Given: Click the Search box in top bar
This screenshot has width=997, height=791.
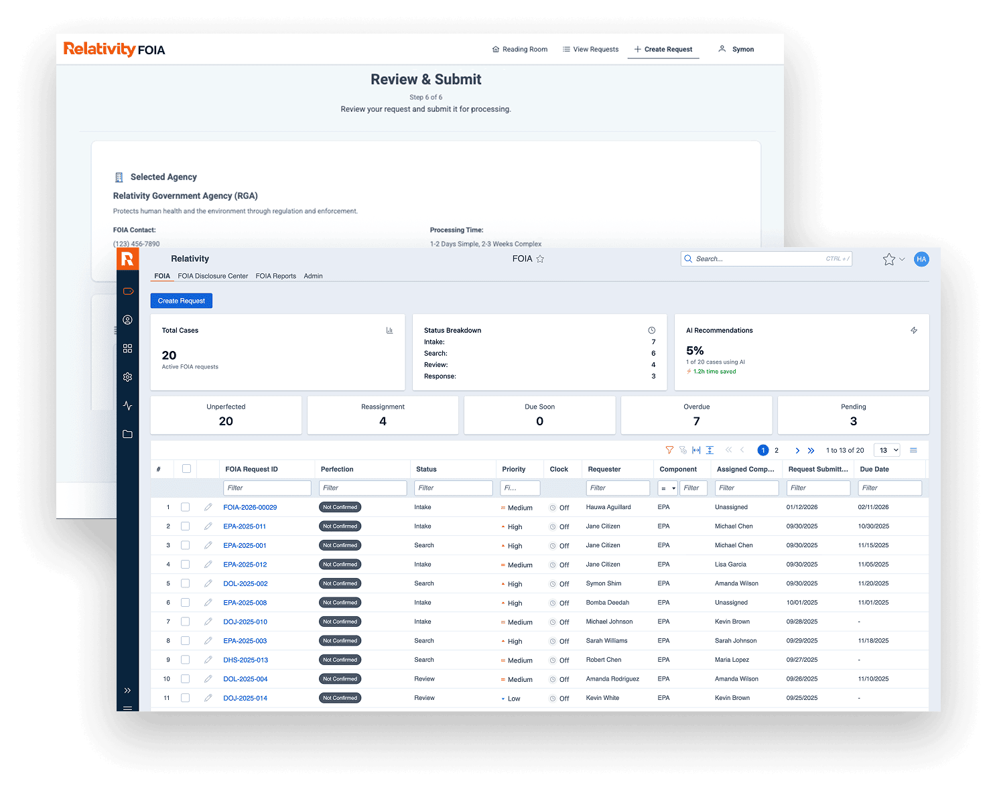Looking at the screenshot, I should coord(767,259).
